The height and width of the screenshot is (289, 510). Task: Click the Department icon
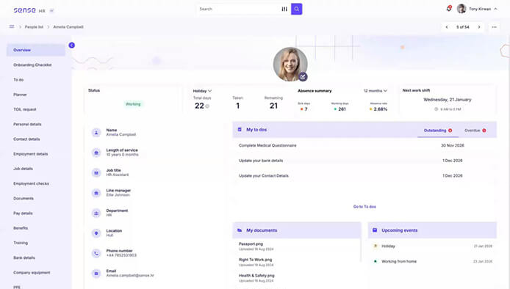(x=96, y=213)
